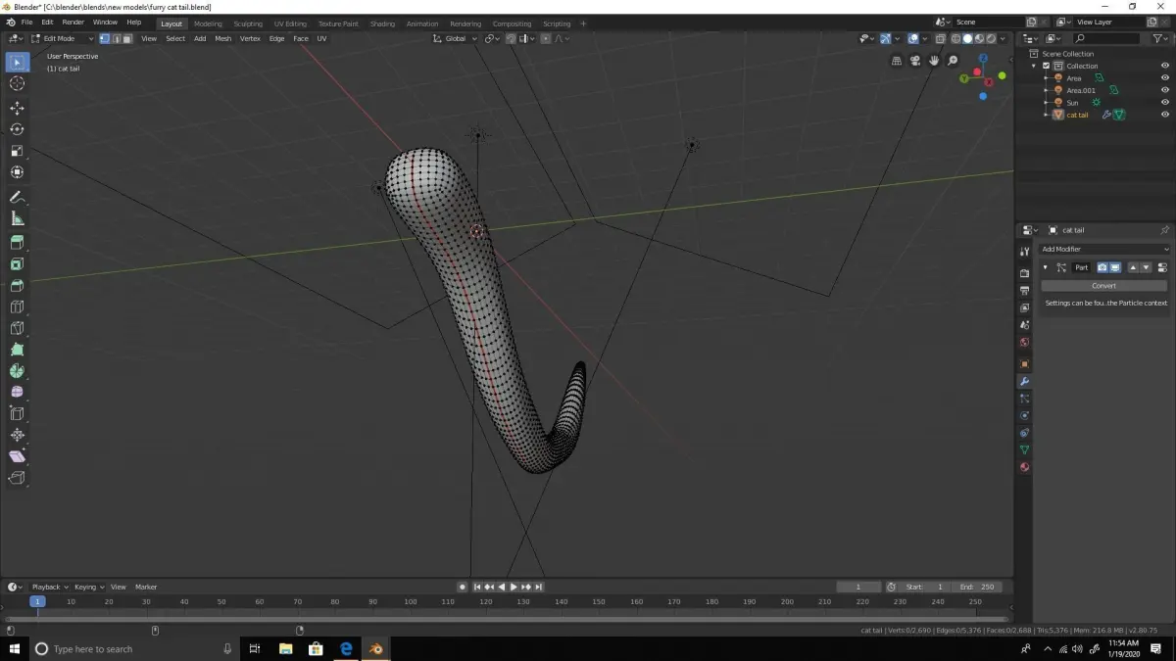Switch to orthographic/perspective grid icon
The height and width of the screenshot is (661, 1176).
[897, 61]
